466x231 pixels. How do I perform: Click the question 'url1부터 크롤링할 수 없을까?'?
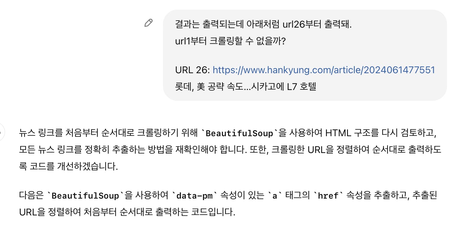(230, 41)
